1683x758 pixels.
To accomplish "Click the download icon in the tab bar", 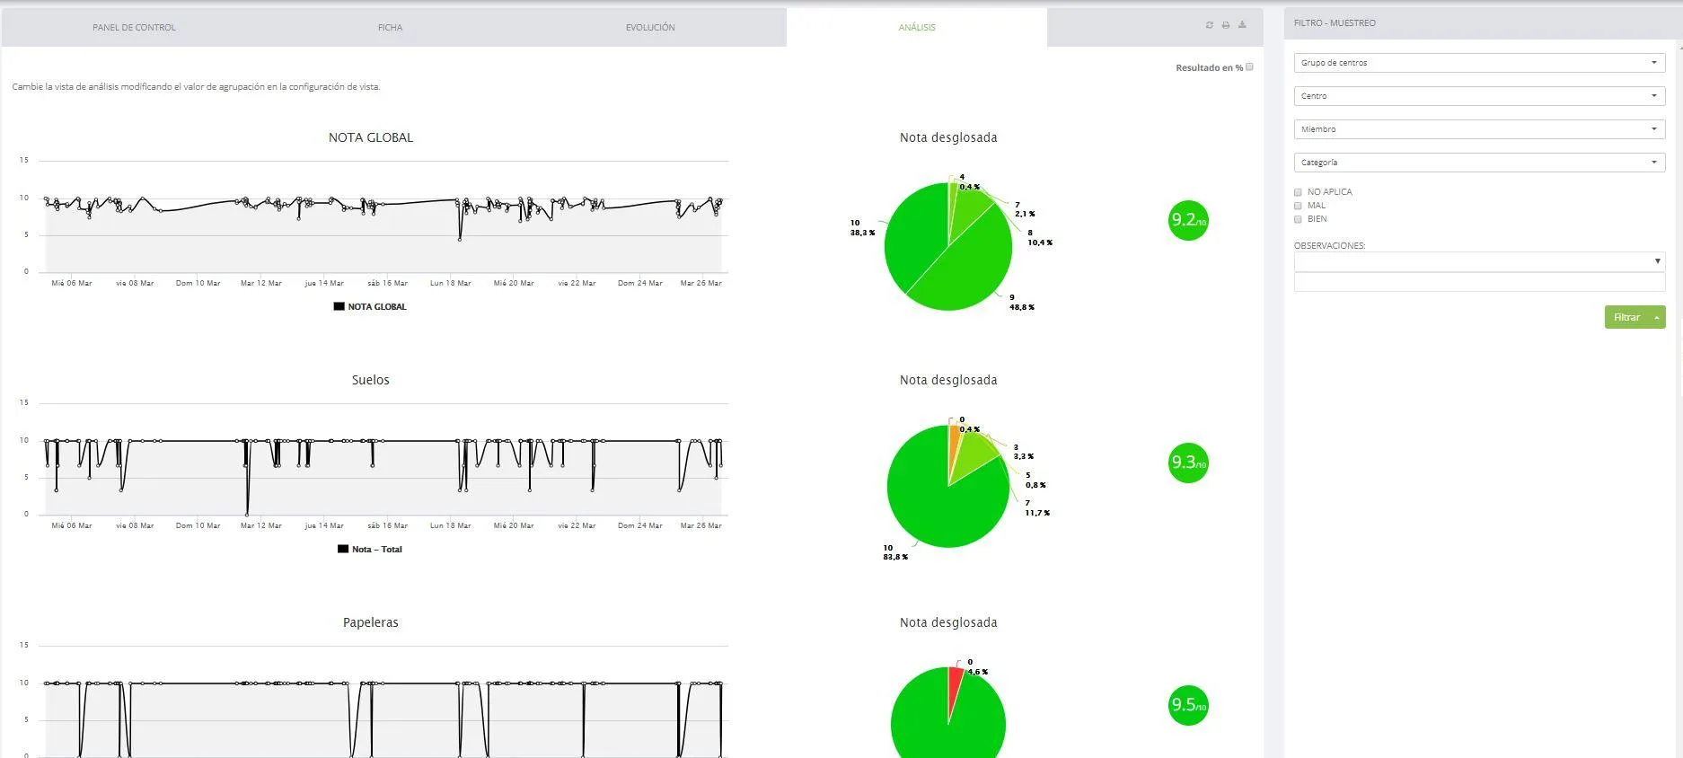I will (1242, 25).
